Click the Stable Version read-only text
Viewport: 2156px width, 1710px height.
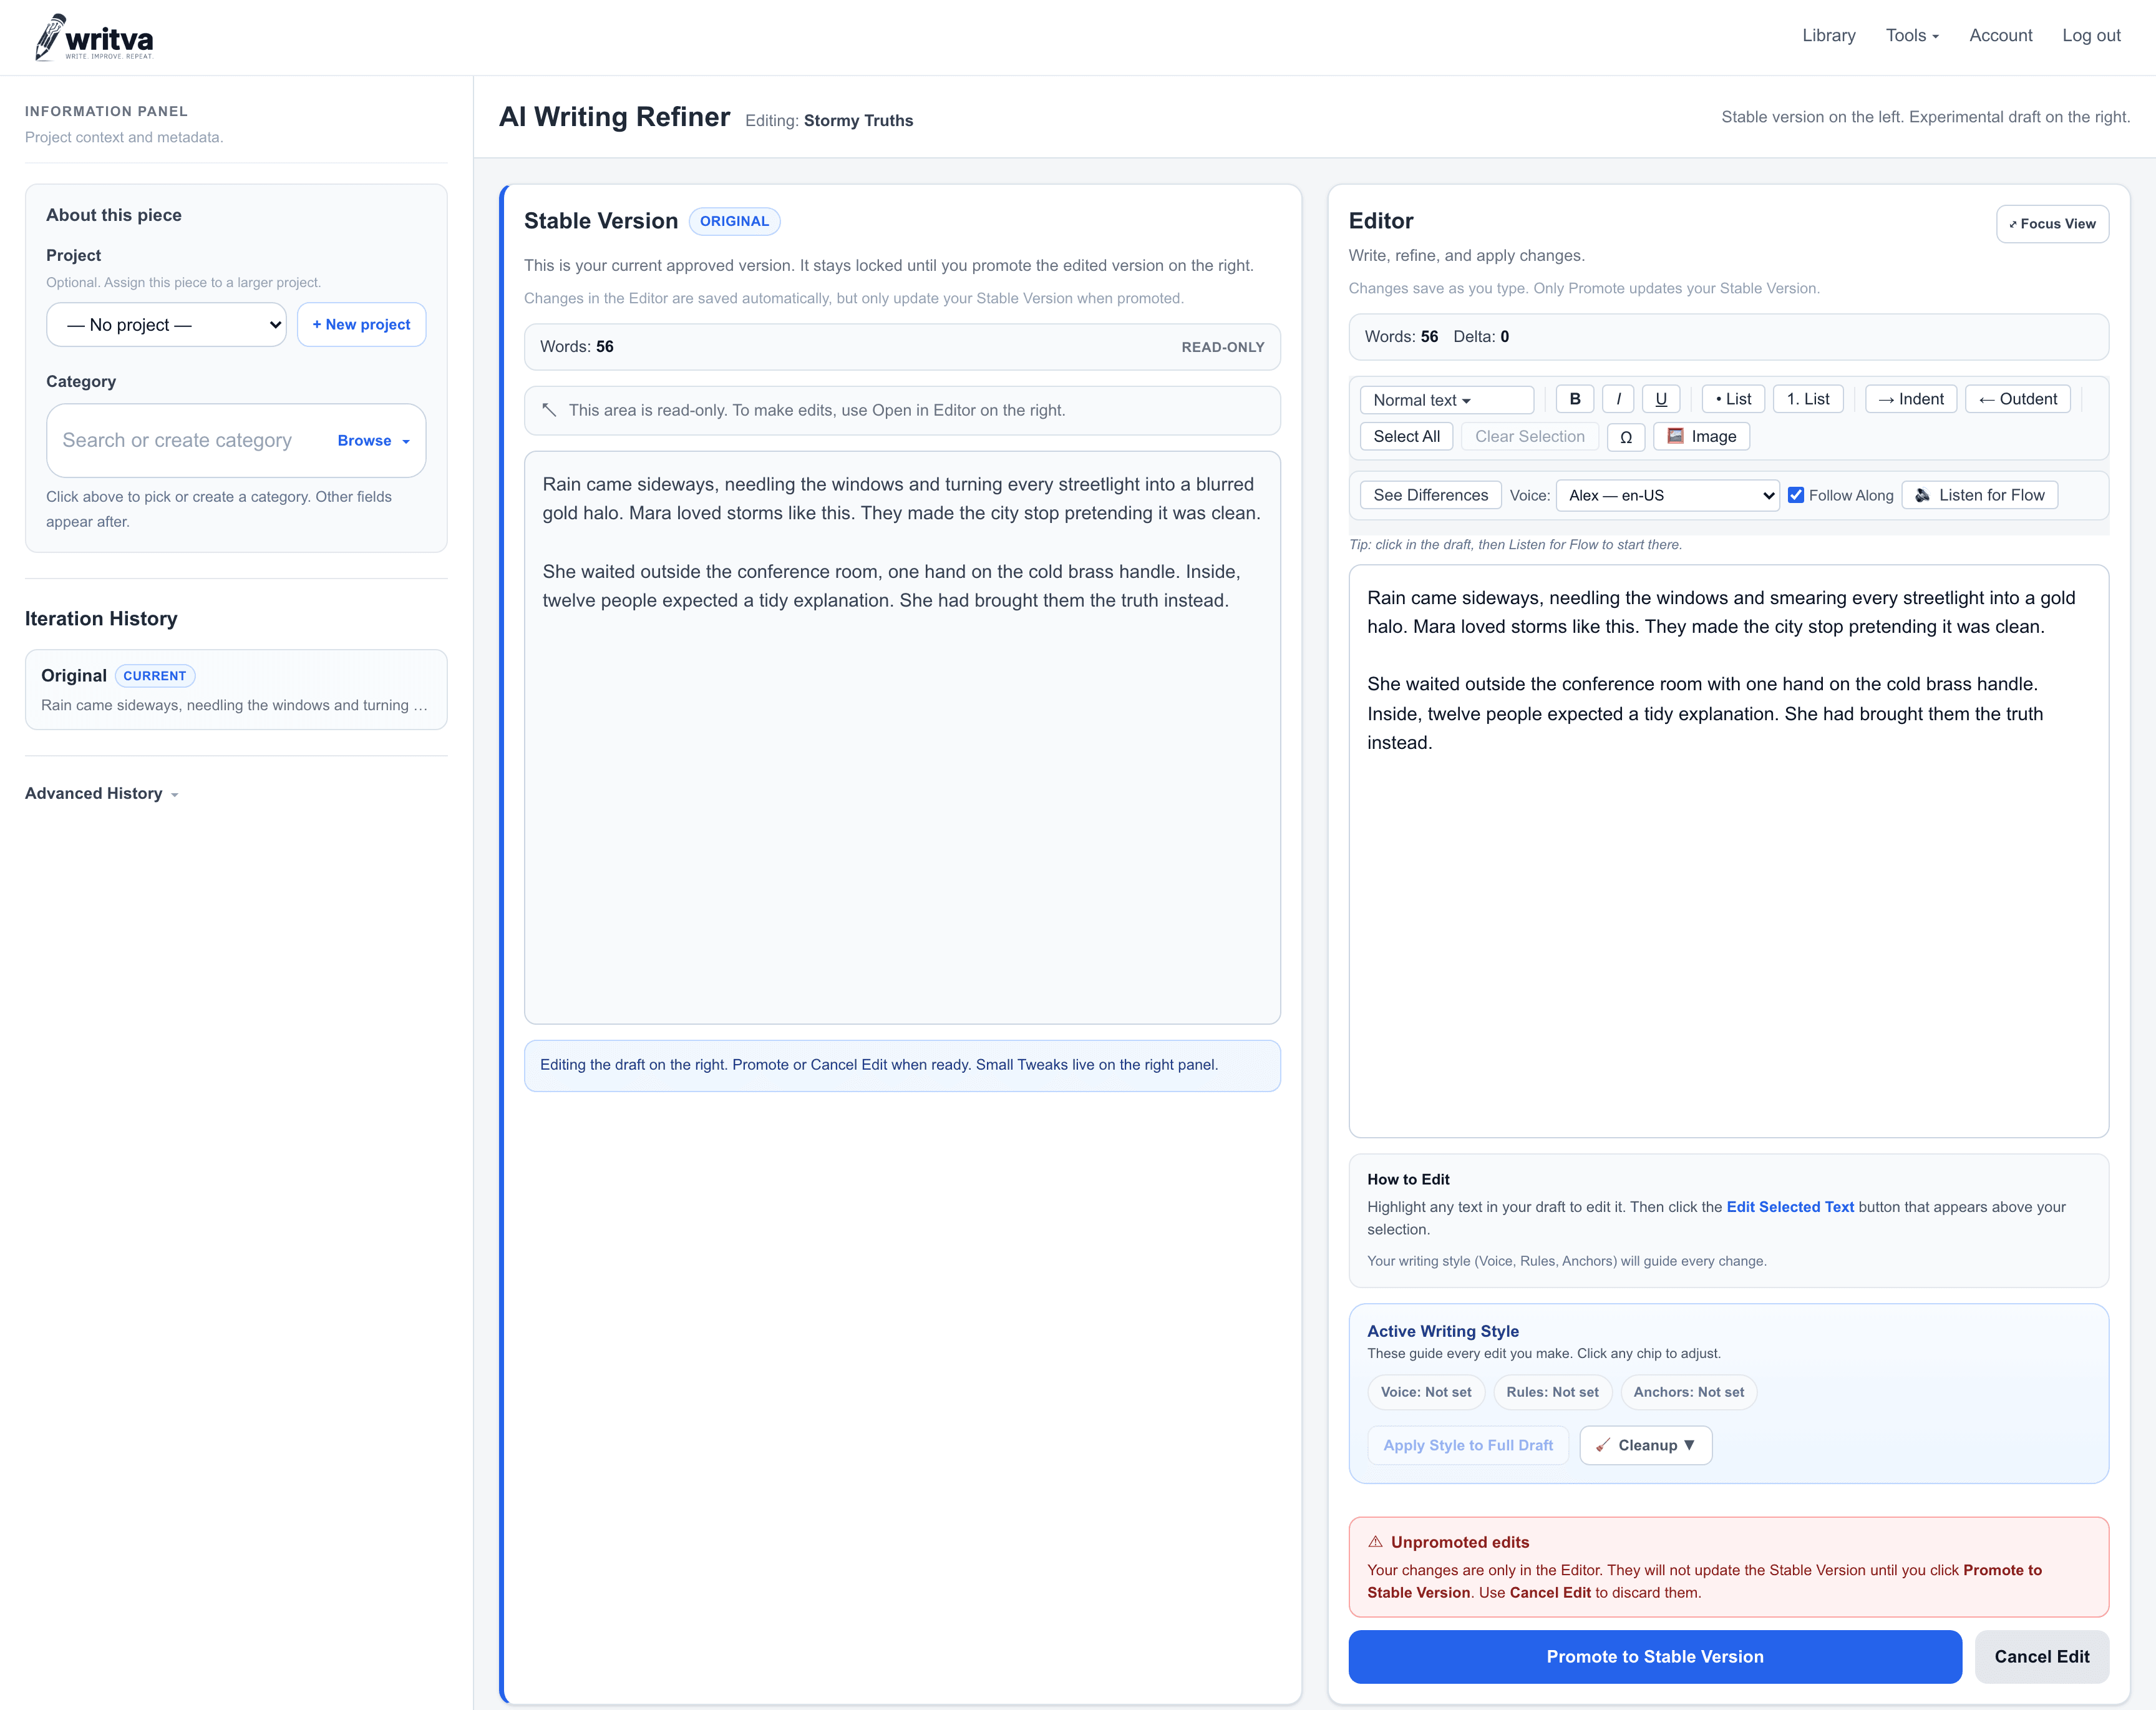[902, 738]
